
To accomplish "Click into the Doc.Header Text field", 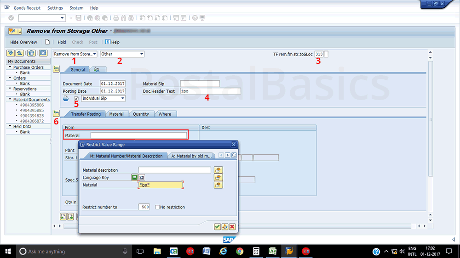I will 210,91.
